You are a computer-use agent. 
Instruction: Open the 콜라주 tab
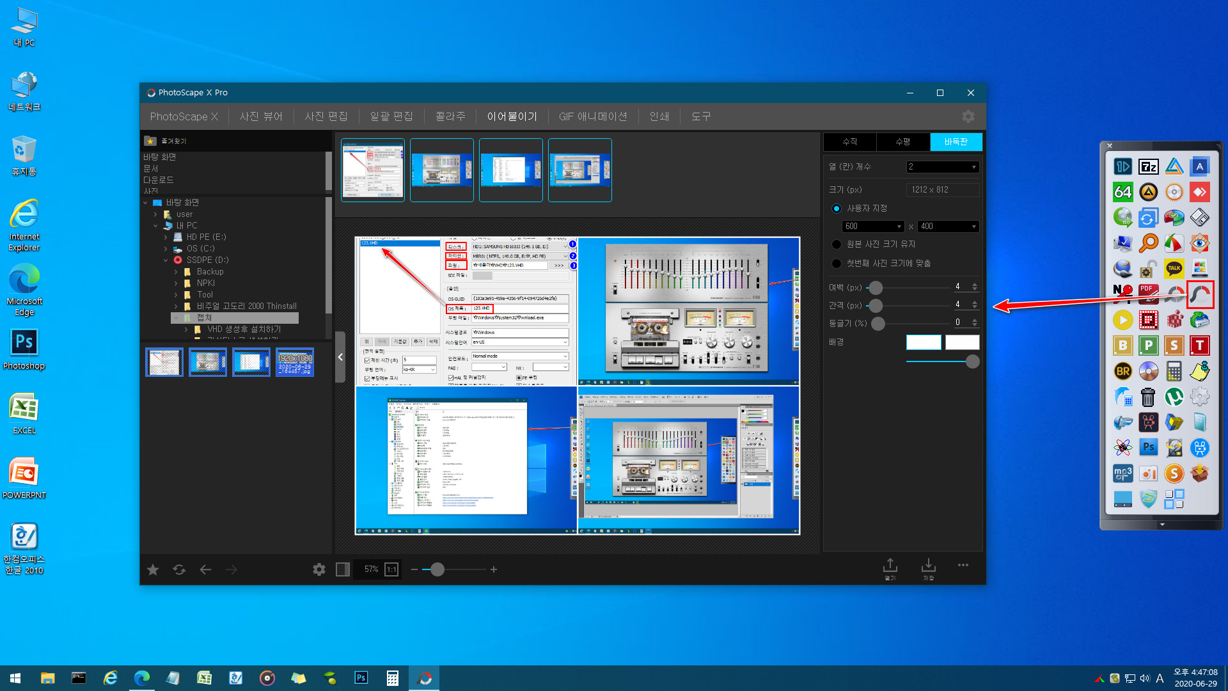450,116
